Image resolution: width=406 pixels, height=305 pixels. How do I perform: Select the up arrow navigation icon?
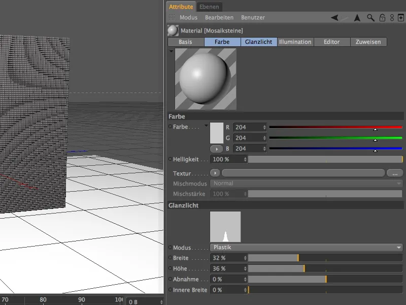coord(357,17)
